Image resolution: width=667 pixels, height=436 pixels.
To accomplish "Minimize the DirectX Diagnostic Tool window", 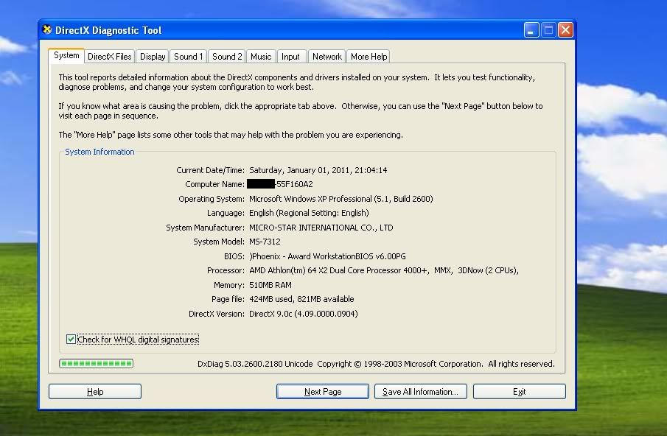I will [x=531, y=30].
